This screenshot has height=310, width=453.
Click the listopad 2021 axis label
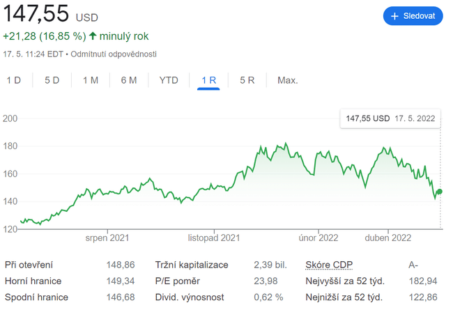[x=214, y=238]
